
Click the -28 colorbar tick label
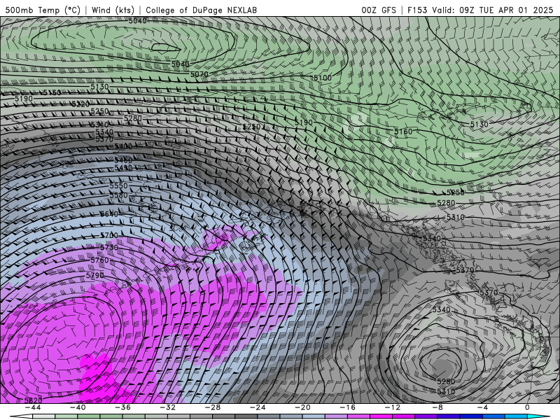[213, 407]
